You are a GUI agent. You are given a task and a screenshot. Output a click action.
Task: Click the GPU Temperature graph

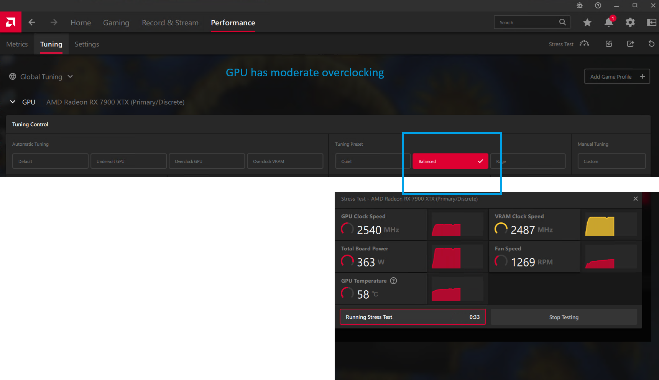point(457,289)
